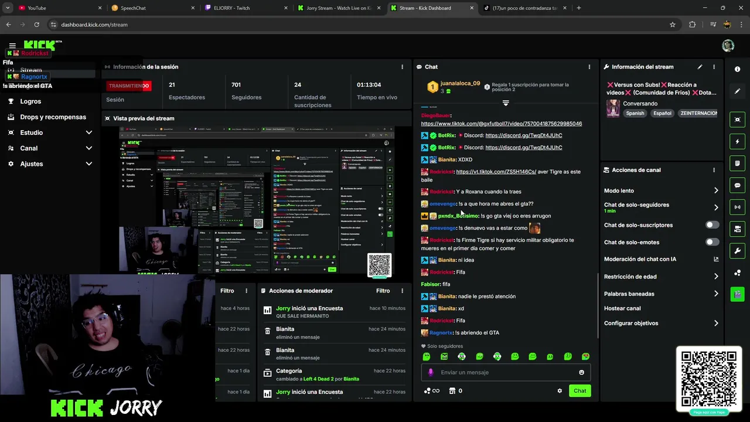Click Hostear canal
750x422 pixels.
tap(622, 308)
